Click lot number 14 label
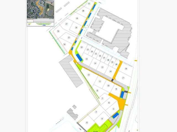 95,63
